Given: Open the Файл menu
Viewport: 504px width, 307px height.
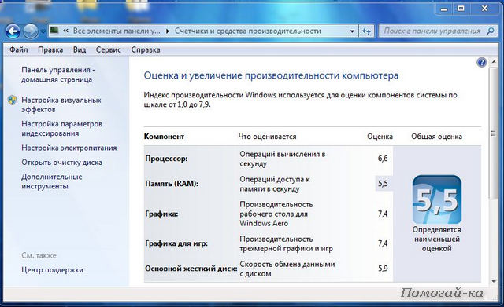Looking at the screenshot, I should coord(19,49).
